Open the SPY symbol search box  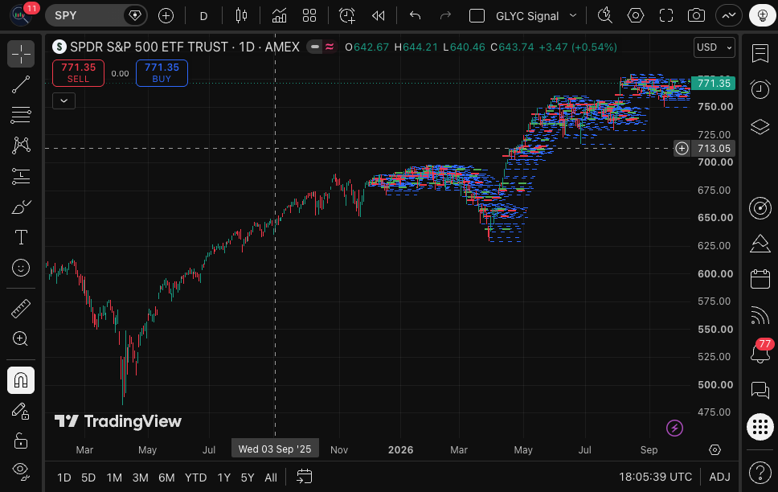[x=96, y=16]
